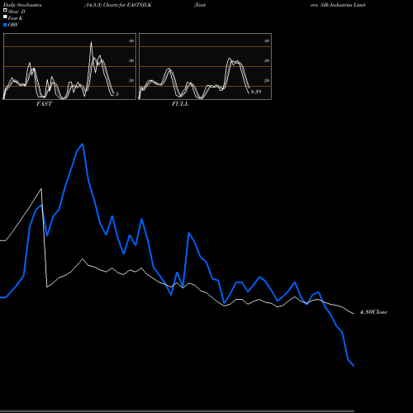Click the final low point of OBV line
Image resolution: width=413 pixels, height=413 pixels.
(354, 366)
